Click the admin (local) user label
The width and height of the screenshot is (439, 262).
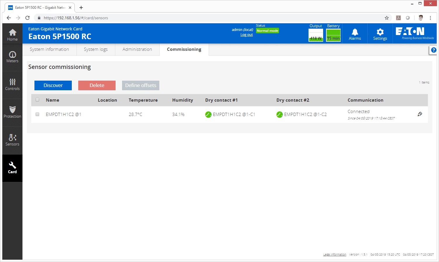click(x=242, y=30)
